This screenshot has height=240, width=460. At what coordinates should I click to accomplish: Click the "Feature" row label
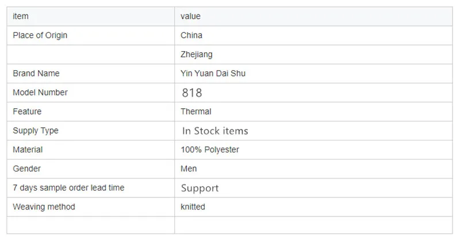[27, 111]
